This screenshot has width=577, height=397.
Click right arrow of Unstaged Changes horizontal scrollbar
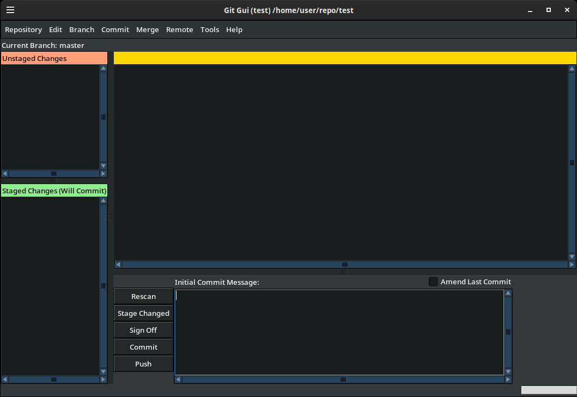103,174
